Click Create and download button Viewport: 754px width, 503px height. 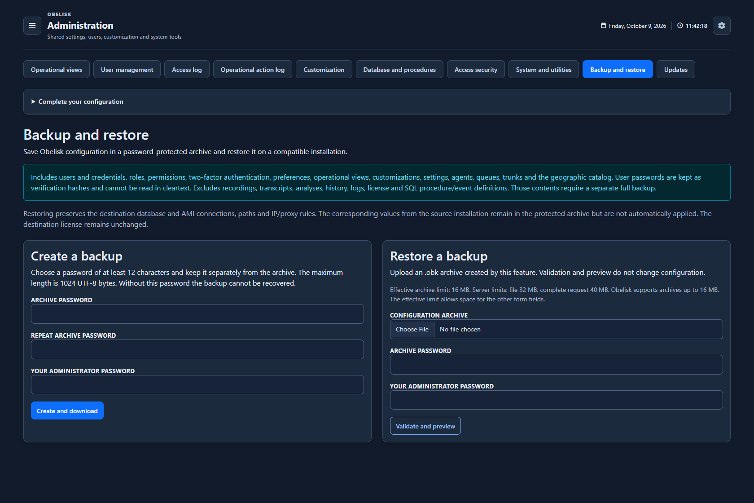pos(67,410)
